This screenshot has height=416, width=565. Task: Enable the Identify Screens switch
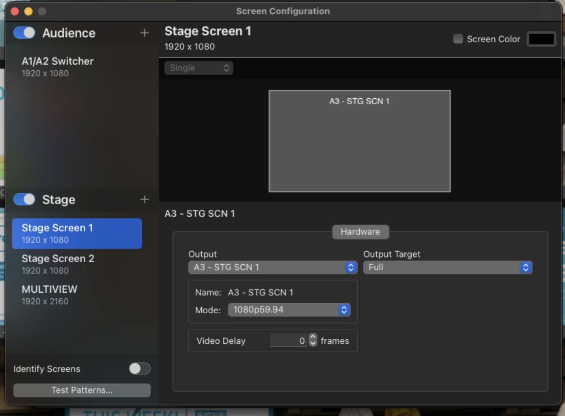click(140, 368)
